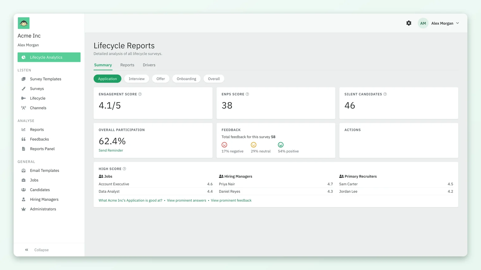Click the Data Analyst row
The width and height of the screenshot is (481, 270).
click(156, 191)
